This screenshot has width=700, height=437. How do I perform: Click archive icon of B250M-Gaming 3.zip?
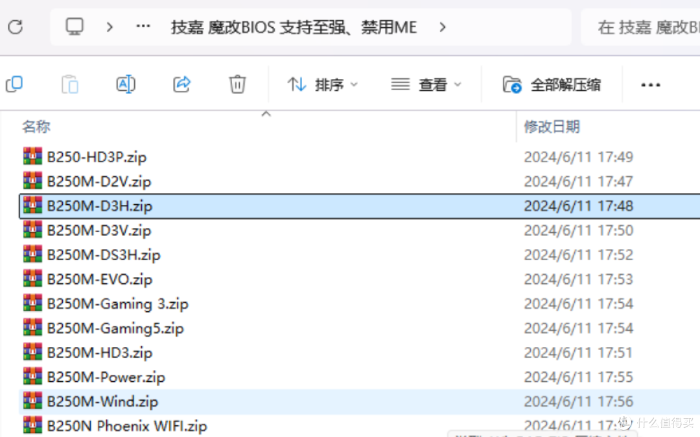32,303
